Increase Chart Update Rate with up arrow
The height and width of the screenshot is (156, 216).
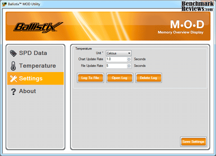(129, 58)
